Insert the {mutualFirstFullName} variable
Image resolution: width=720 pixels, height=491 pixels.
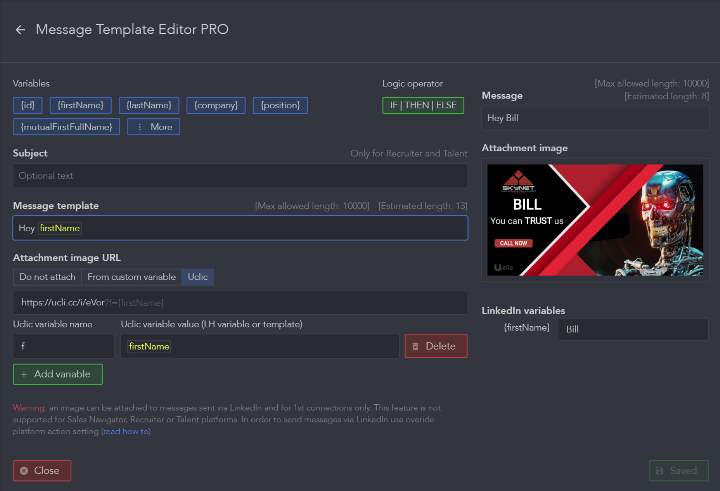(67, 127)
